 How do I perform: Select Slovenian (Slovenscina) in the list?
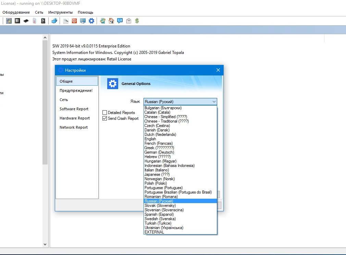pyautogui.click(x=180, y=210)
